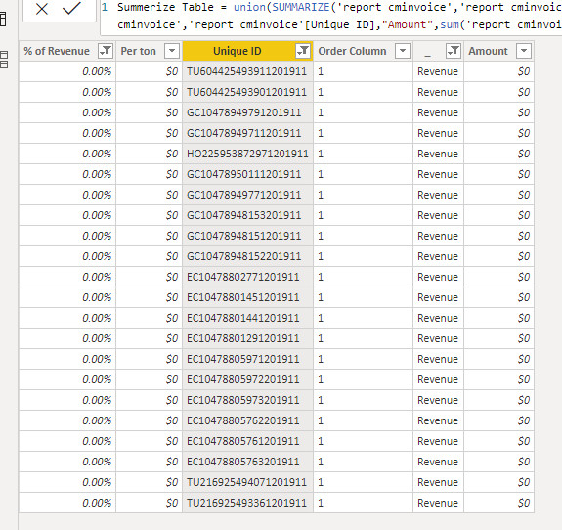Click cell TU216925494071201911
This screenshot has width=562, height=530.
[247, 482]
